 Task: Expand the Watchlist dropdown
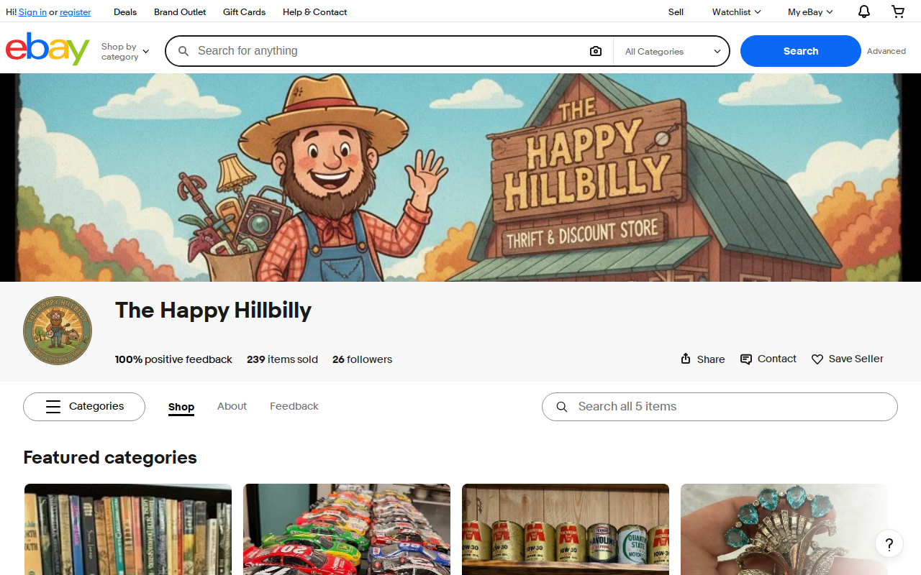pos(736,12)
